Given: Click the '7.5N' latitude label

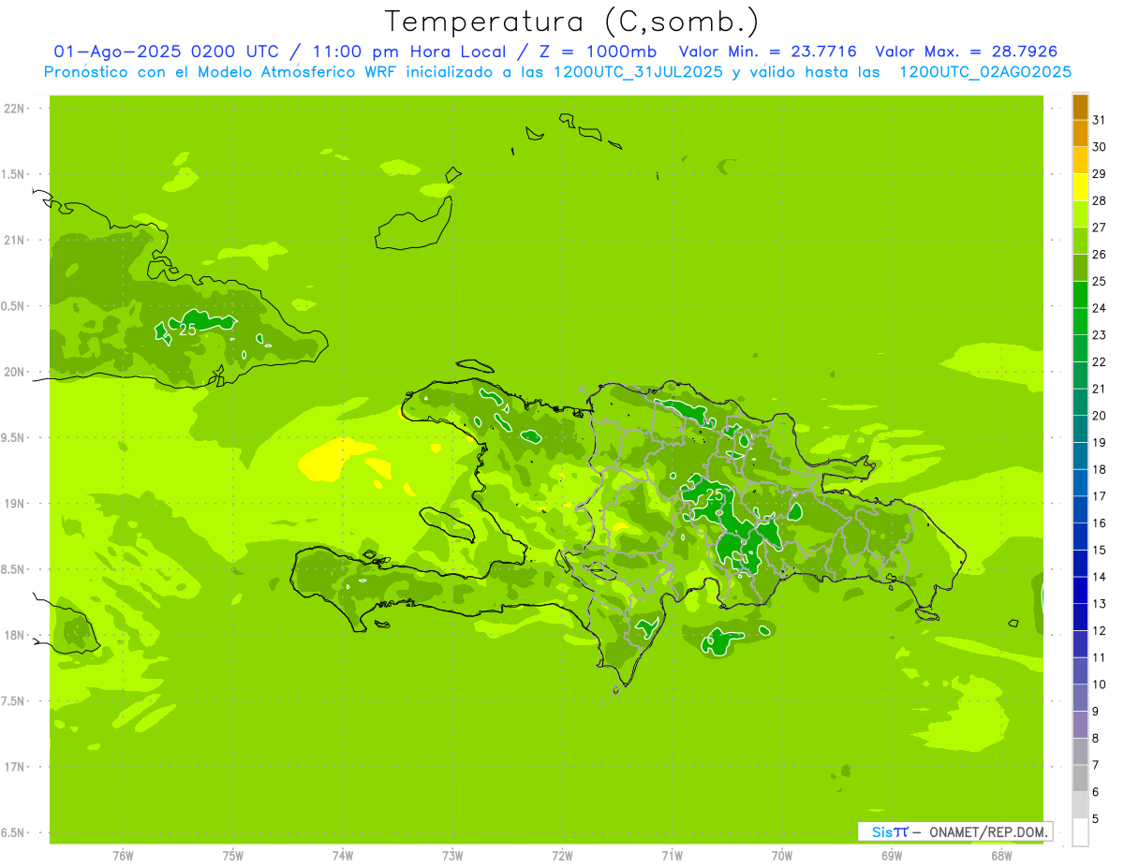Looking at the screenshot, I should (x=14, y=701).
